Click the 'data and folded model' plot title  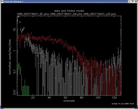click(69, 11)
